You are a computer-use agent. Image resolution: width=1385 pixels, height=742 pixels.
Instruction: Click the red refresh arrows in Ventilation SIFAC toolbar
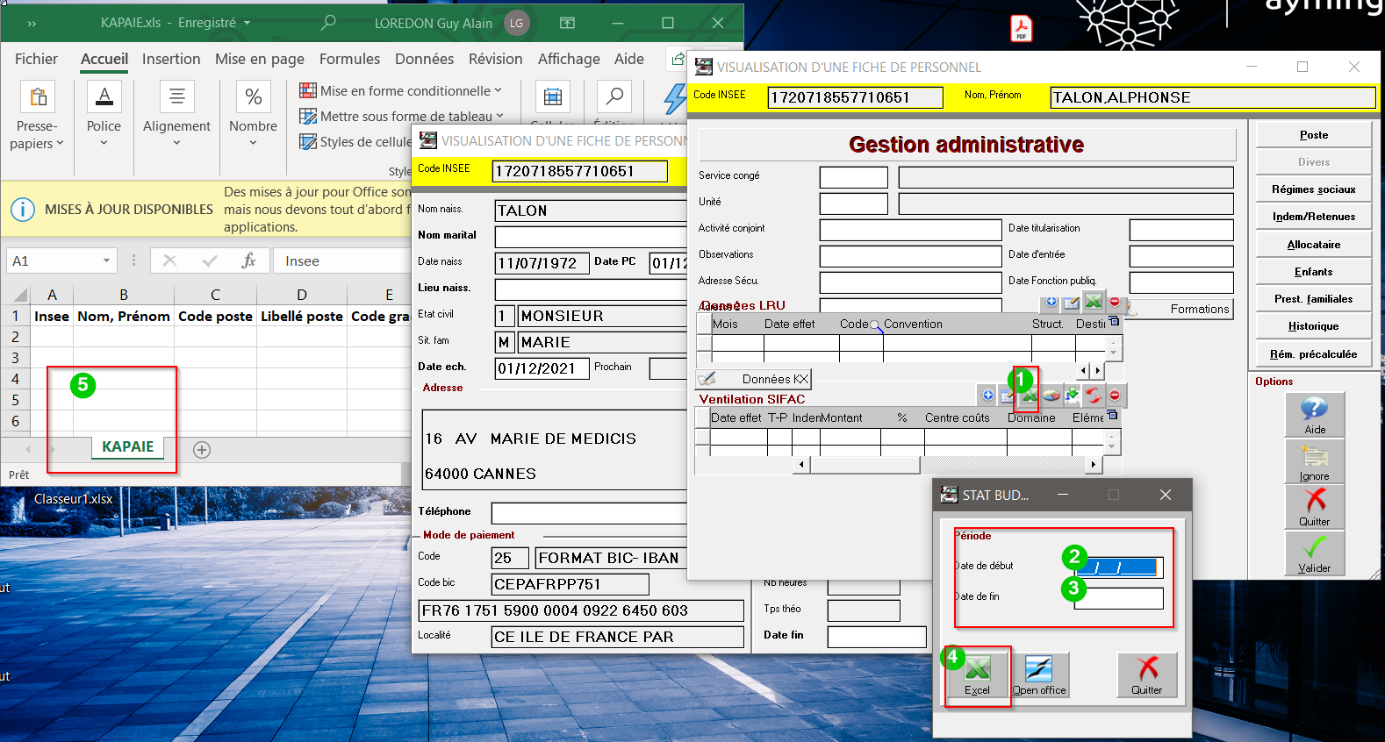(1093, 396)
